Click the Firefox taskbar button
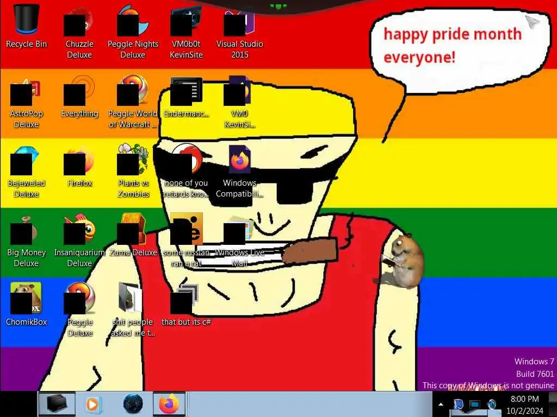This screenshot has height=417, width=557. coord(169,404)
